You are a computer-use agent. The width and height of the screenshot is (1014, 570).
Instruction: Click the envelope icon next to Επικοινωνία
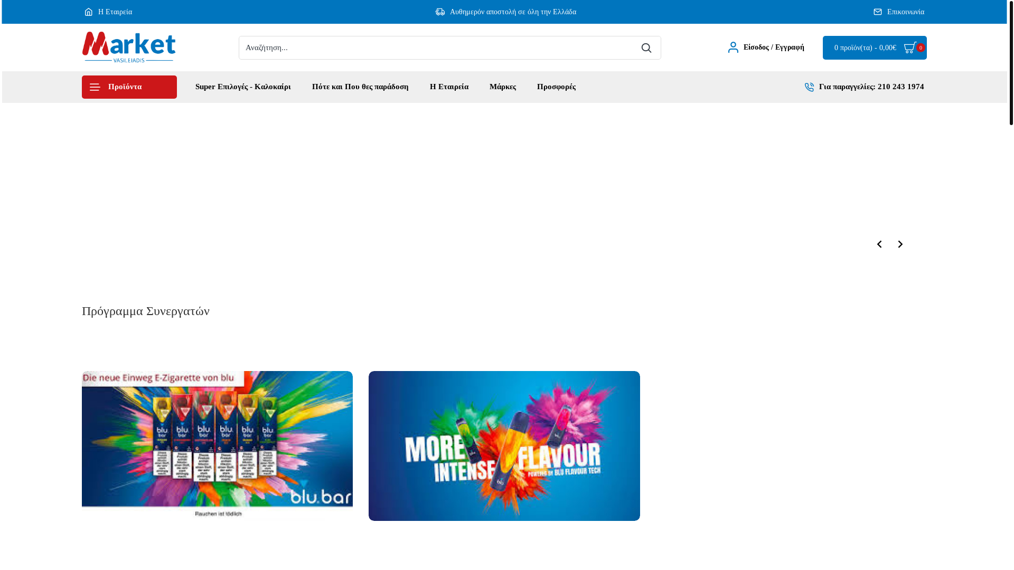[878, 12]
